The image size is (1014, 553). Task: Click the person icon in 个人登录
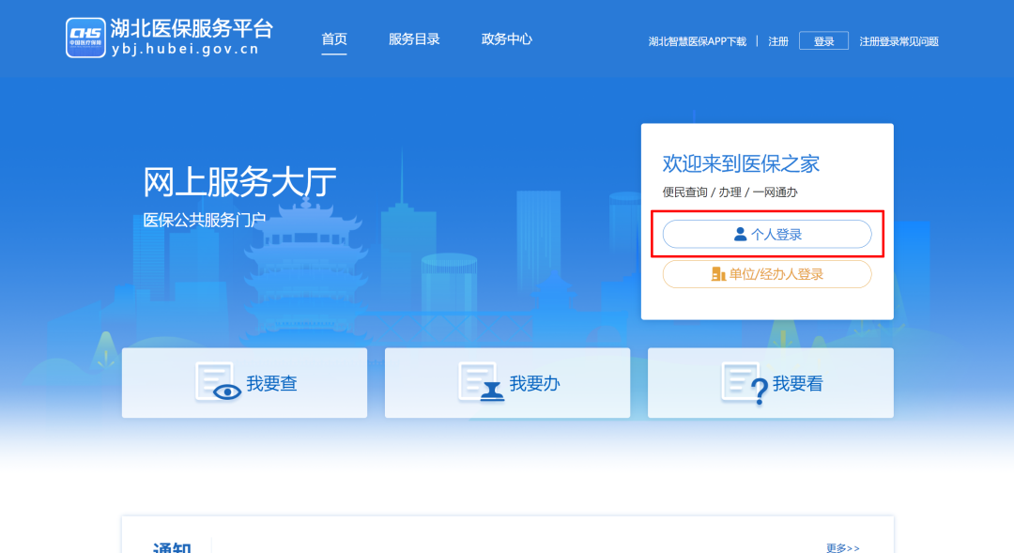click(740, 235)
